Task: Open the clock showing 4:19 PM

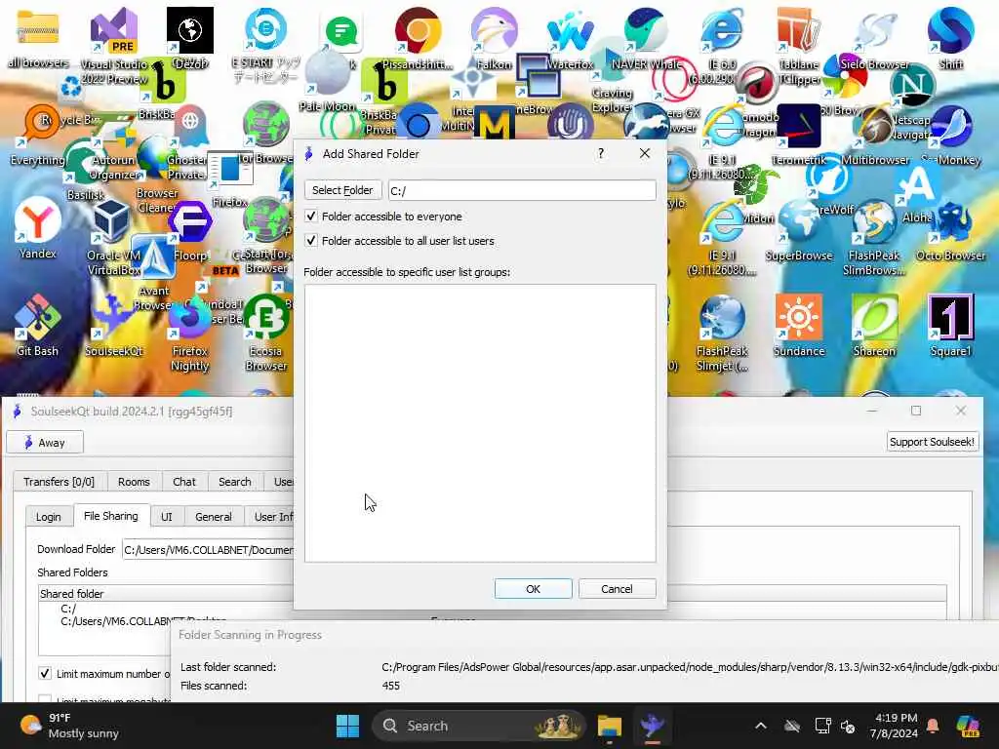Action: tap(894, 726)
